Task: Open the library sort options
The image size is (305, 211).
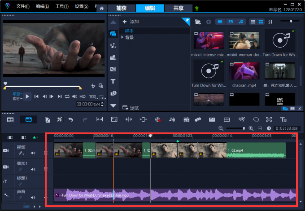Action: pyautogui.click(x=270, y=22)
